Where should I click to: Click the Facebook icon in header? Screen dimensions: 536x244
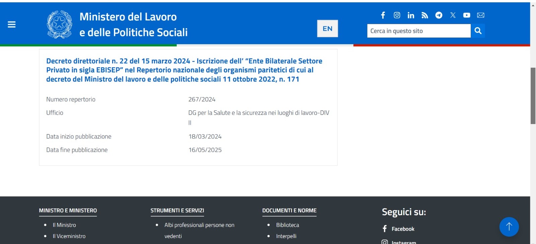383,15
